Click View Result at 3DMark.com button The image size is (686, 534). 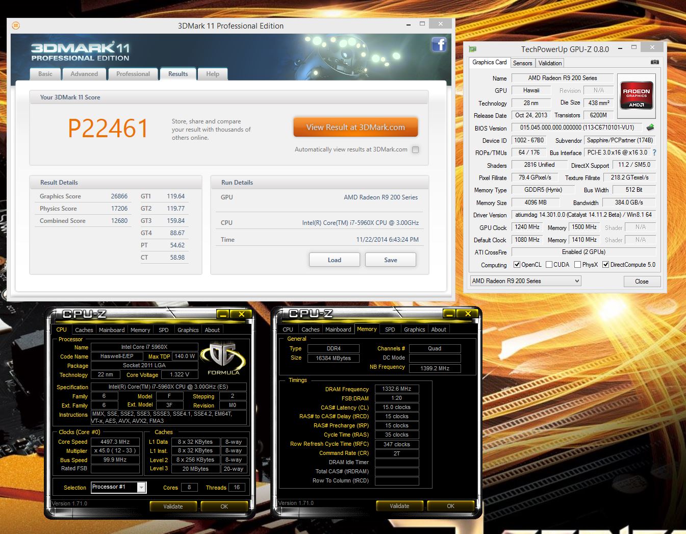(355, 128)
